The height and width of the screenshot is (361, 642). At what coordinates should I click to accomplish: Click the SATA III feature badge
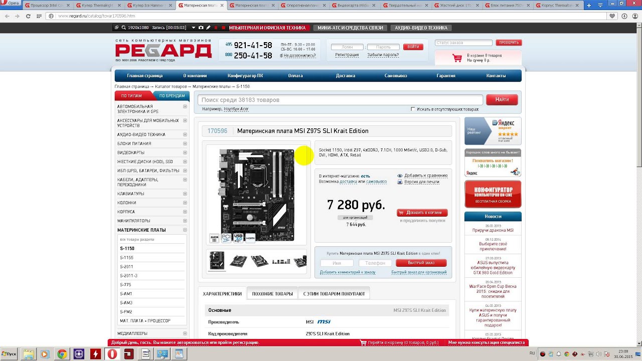point(215,238)
